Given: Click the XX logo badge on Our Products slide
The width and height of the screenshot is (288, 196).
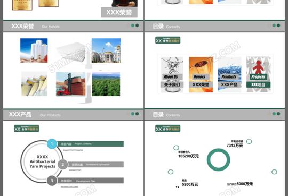Looking at the screenshot, I should [27, 129].
